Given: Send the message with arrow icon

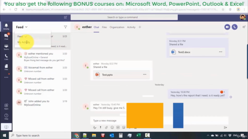Looking at the screenshot, I should point(226,127).
